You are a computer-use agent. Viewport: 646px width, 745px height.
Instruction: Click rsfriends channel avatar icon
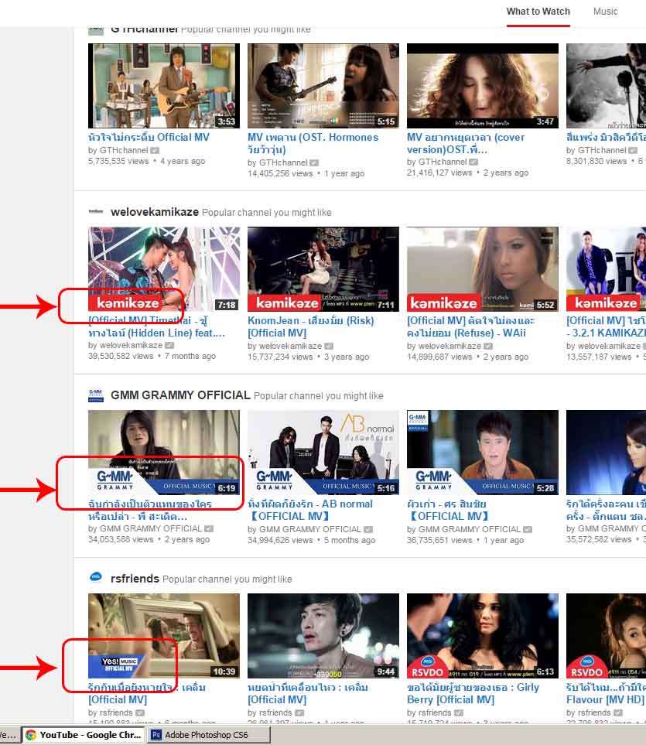96,577
